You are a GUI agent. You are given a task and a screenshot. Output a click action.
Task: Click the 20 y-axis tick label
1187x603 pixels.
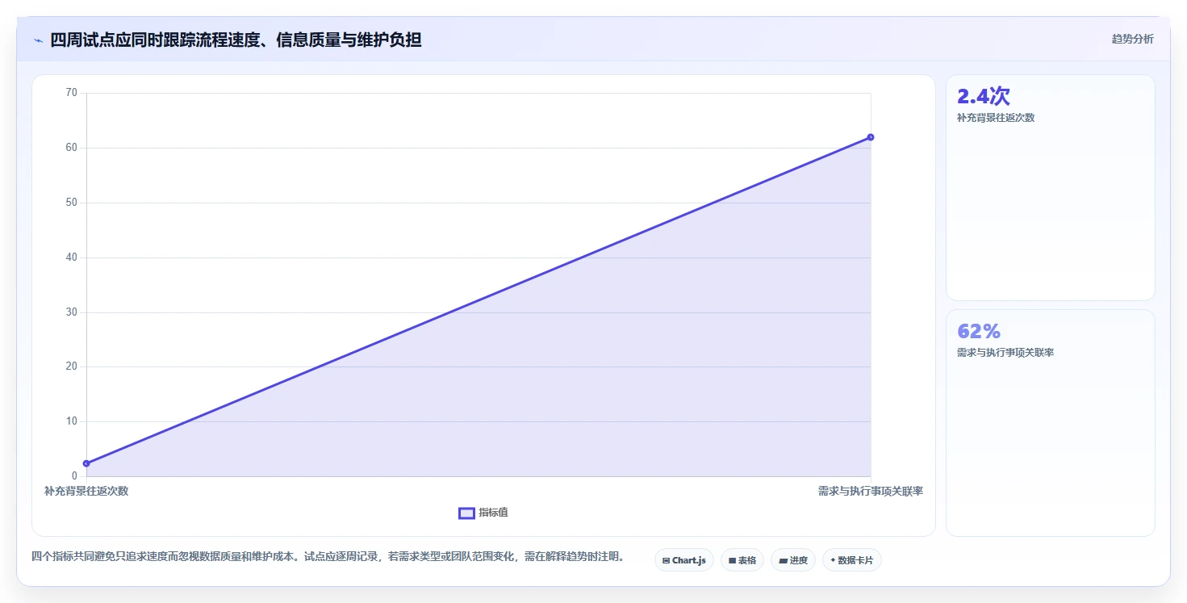click(71, 366)
